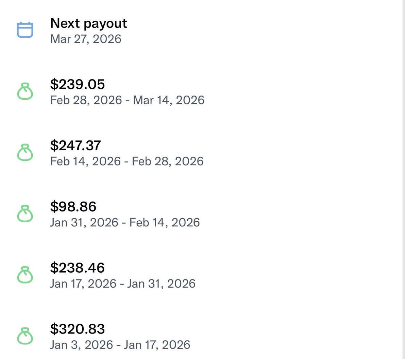The height and width of the screenshot is (359, 408).
Task: Select the Feb 14 – Feb 28 date range
Action: (127, 161)
